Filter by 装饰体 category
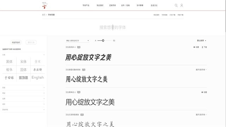 point(23,78)
